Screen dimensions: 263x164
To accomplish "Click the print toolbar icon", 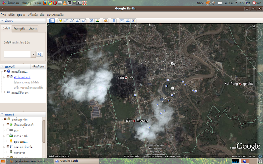I will [128, 21].
